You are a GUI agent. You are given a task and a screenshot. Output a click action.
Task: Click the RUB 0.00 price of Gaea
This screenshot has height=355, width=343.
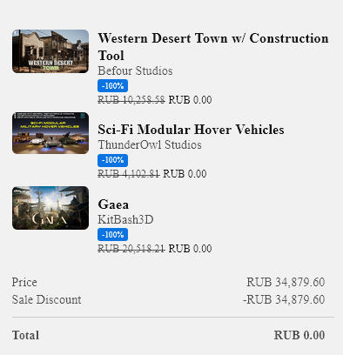click(190, 249)
